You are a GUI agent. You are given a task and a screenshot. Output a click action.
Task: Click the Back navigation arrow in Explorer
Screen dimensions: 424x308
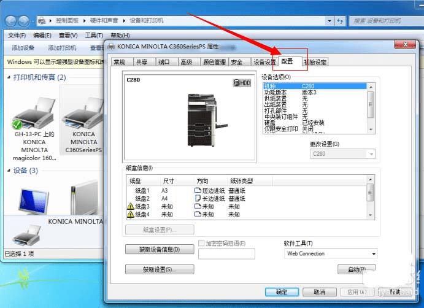[x=10, y=21]
